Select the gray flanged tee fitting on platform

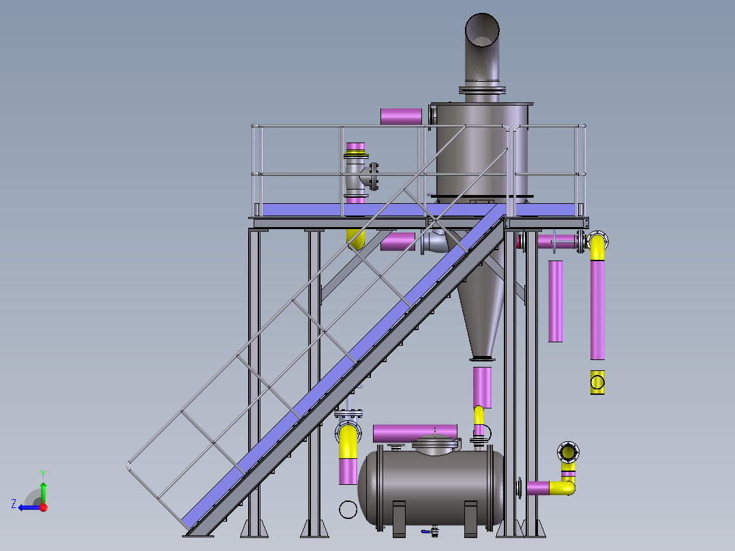[360, 176]
